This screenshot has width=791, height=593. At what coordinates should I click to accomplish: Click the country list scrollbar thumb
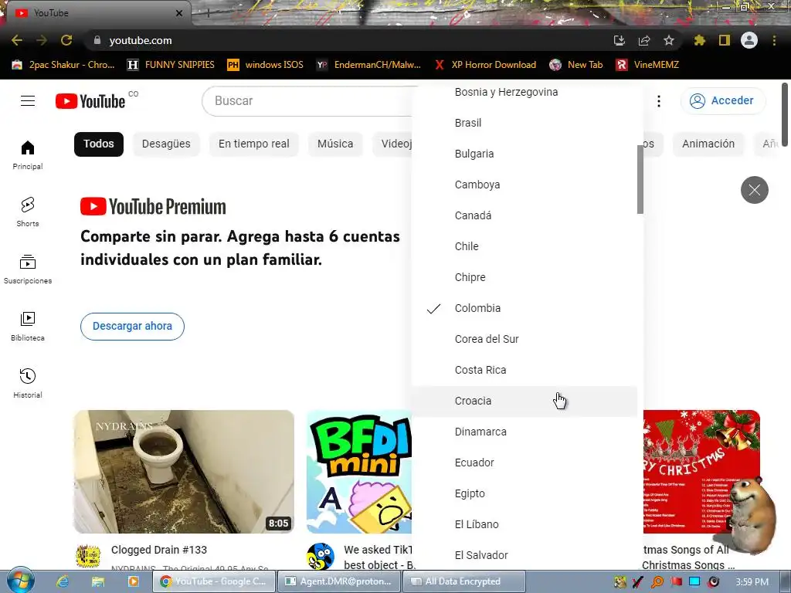pos(640,179)
